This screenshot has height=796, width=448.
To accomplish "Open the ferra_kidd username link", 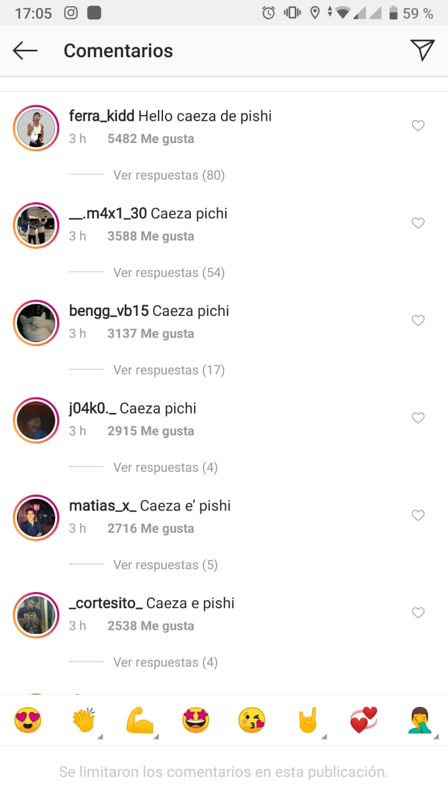I will 101,116.
